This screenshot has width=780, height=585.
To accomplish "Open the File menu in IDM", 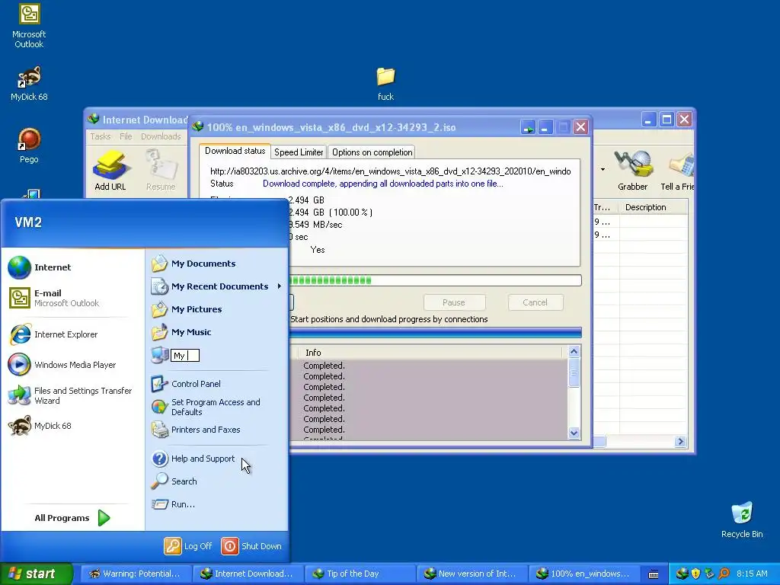I will tap(126, 136).
